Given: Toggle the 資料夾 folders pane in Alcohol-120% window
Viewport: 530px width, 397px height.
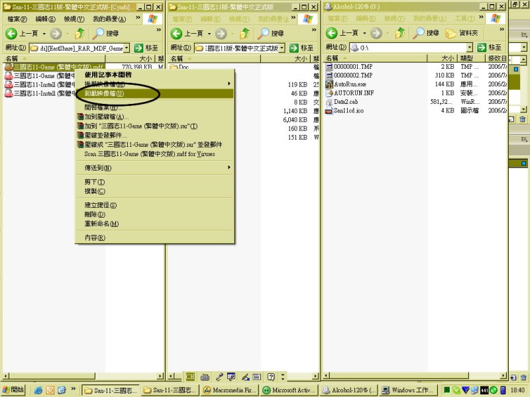Looking at the screenshot, I should [461, 32].
